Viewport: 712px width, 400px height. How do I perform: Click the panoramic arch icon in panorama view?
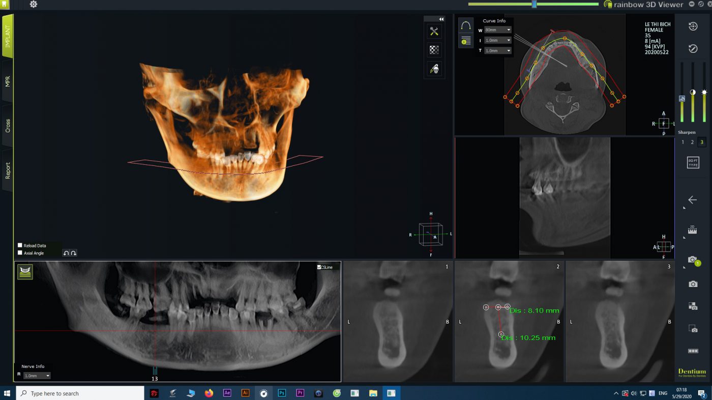click(x=25, y=272)
